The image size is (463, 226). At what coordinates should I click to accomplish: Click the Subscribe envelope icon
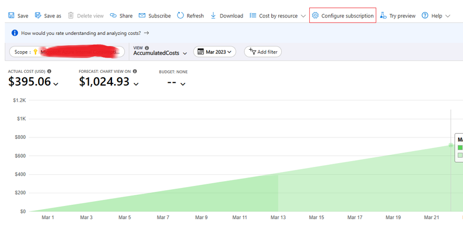142,15
